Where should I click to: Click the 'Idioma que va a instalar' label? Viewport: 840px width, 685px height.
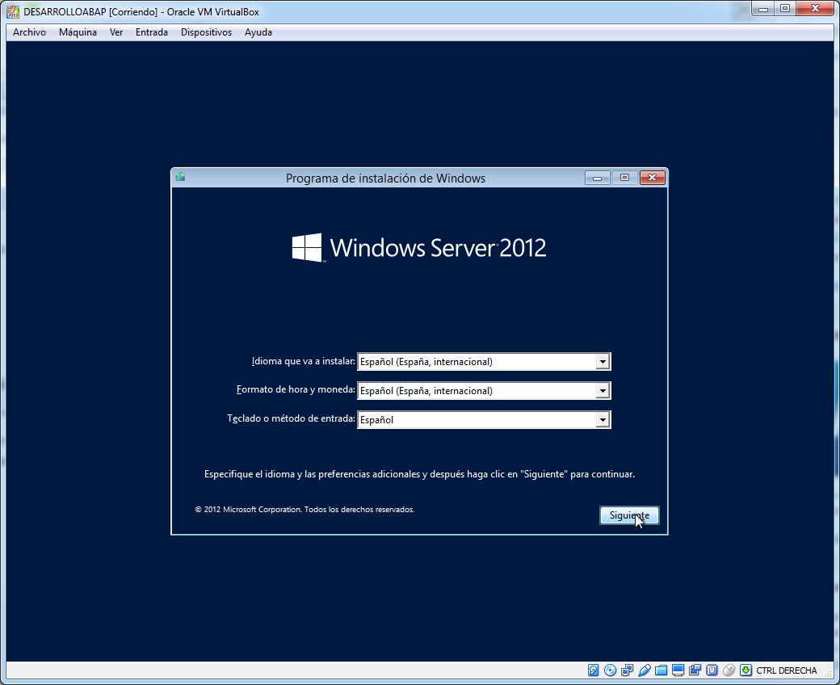(303, 362)
